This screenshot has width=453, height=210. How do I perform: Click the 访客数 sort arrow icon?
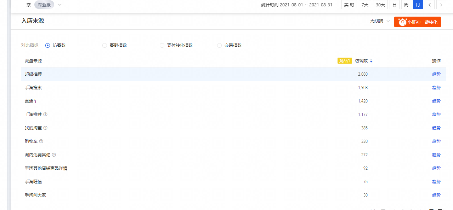pyautogui.click(x=371, y=61)
